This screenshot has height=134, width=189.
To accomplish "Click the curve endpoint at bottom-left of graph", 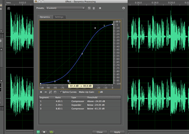I will (x=41, y=84).
